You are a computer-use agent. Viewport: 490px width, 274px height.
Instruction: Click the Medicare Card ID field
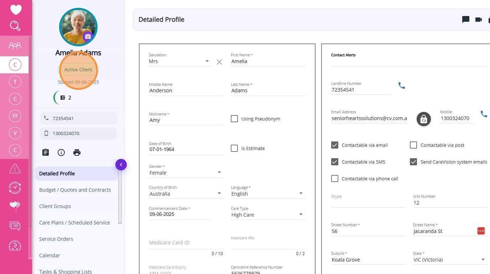point(186,243)
